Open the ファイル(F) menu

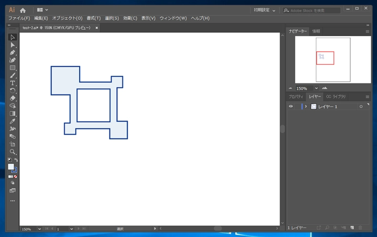pyautogui.click(x=19, y=18)
